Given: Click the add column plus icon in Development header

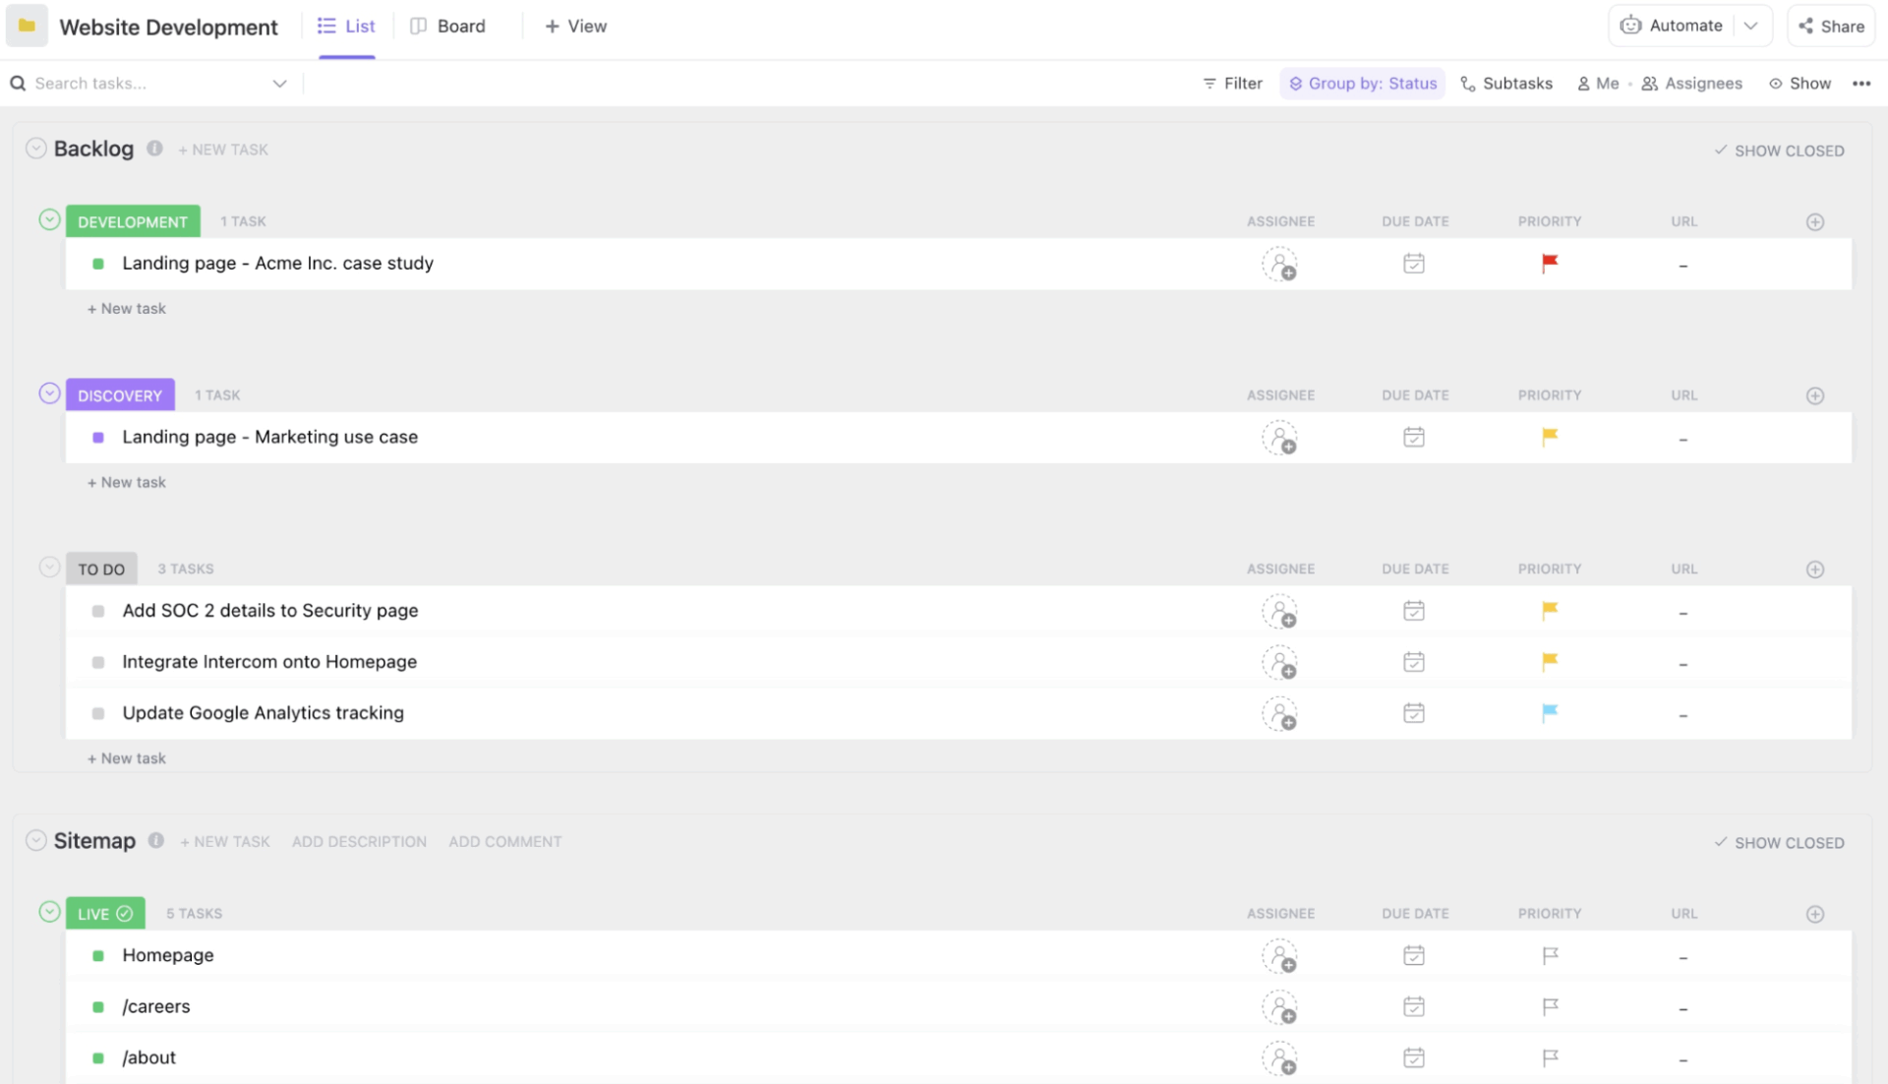Looking at the screenshot, I should pyautogui.click(x=1815, y=222).
